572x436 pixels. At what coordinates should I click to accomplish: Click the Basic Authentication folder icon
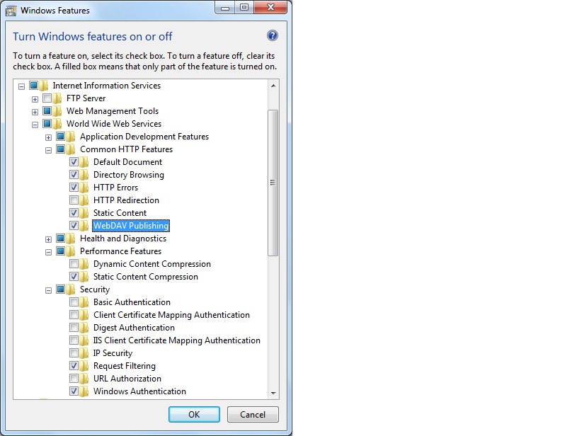[x=84, y=302]
